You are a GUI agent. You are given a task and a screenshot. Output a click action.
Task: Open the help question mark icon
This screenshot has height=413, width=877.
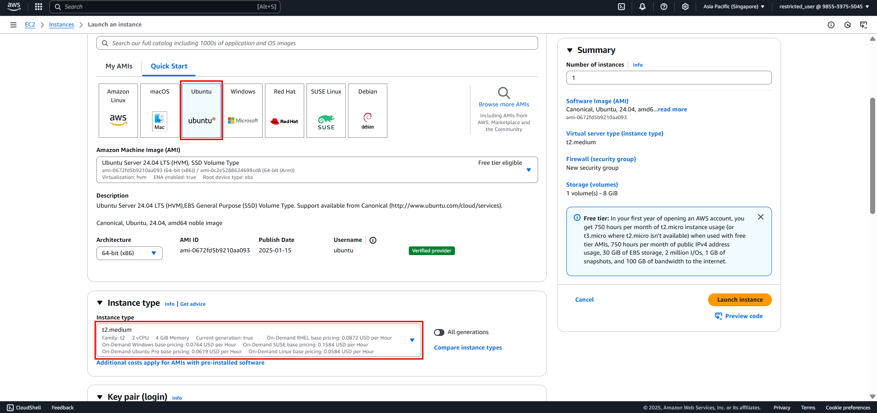coord(664,7)
